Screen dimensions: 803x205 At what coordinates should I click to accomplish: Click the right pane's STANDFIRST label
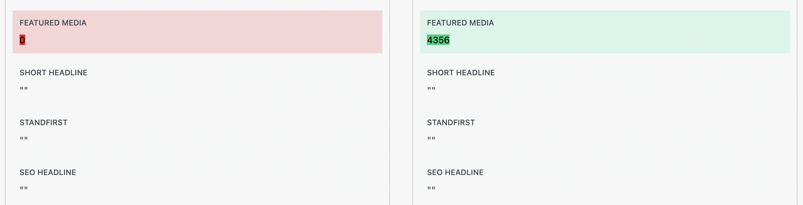click(451, 123)
